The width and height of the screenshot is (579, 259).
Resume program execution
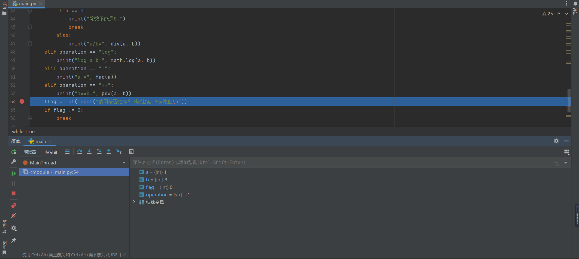pos(14,173)
